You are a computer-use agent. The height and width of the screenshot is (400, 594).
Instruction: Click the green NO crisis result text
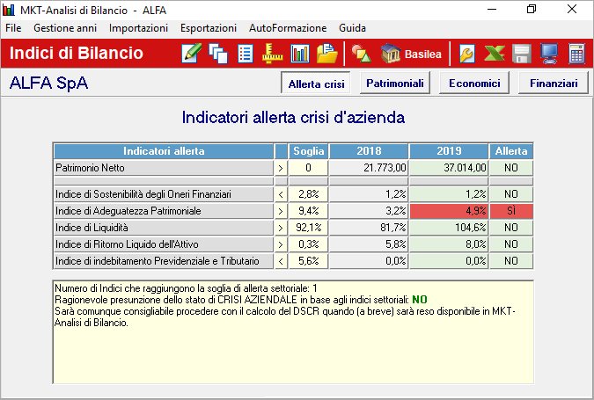(420, 300)
